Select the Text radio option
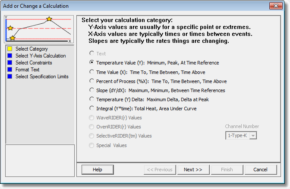The height and width of the screenshot is (189, 290). pyautogui.click(x=91, y=54)
